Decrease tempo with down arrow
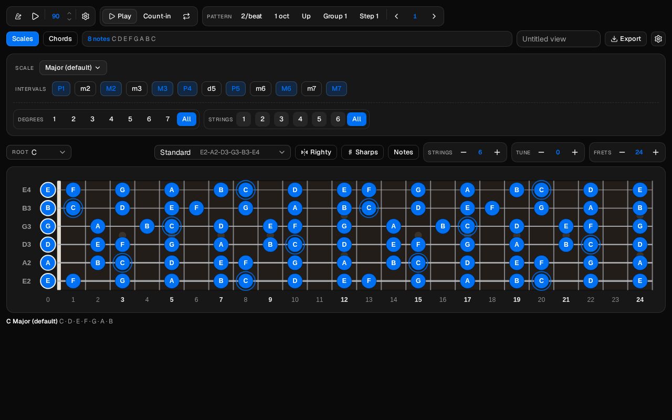The height and width of the screenshot is (420, 672). pyautogui.click(x=69, y=19)
